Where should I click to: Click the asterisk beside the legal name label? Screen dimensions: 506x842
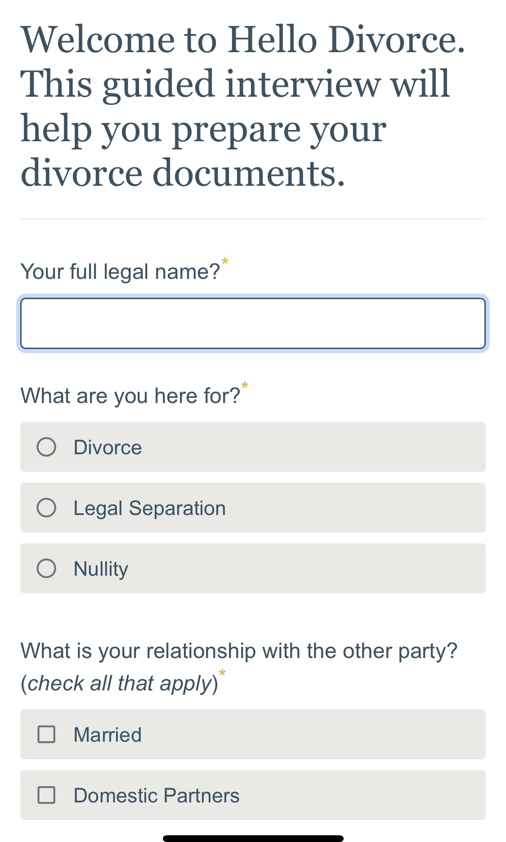[x=225, y=261]
